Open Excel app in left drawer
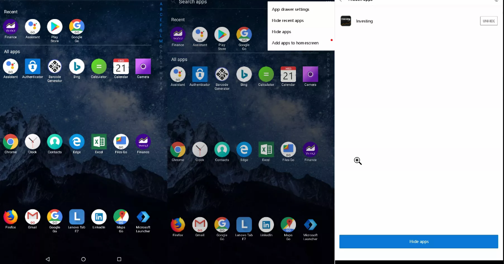Image resolution: width=504 pixels, height=264 pixels. point(99,142)
